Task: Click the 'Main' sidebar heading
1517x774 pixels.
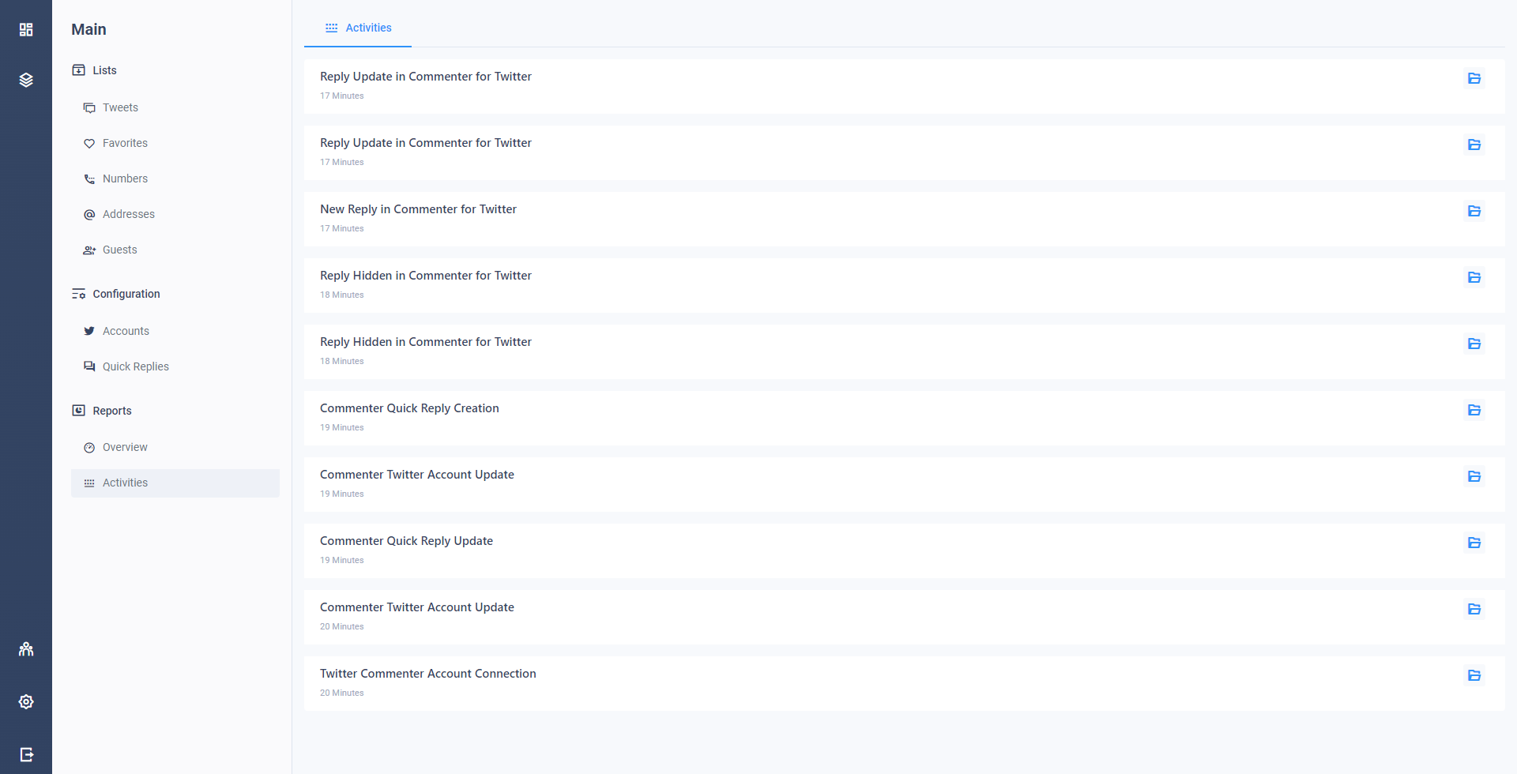Action: coord(88,29)
